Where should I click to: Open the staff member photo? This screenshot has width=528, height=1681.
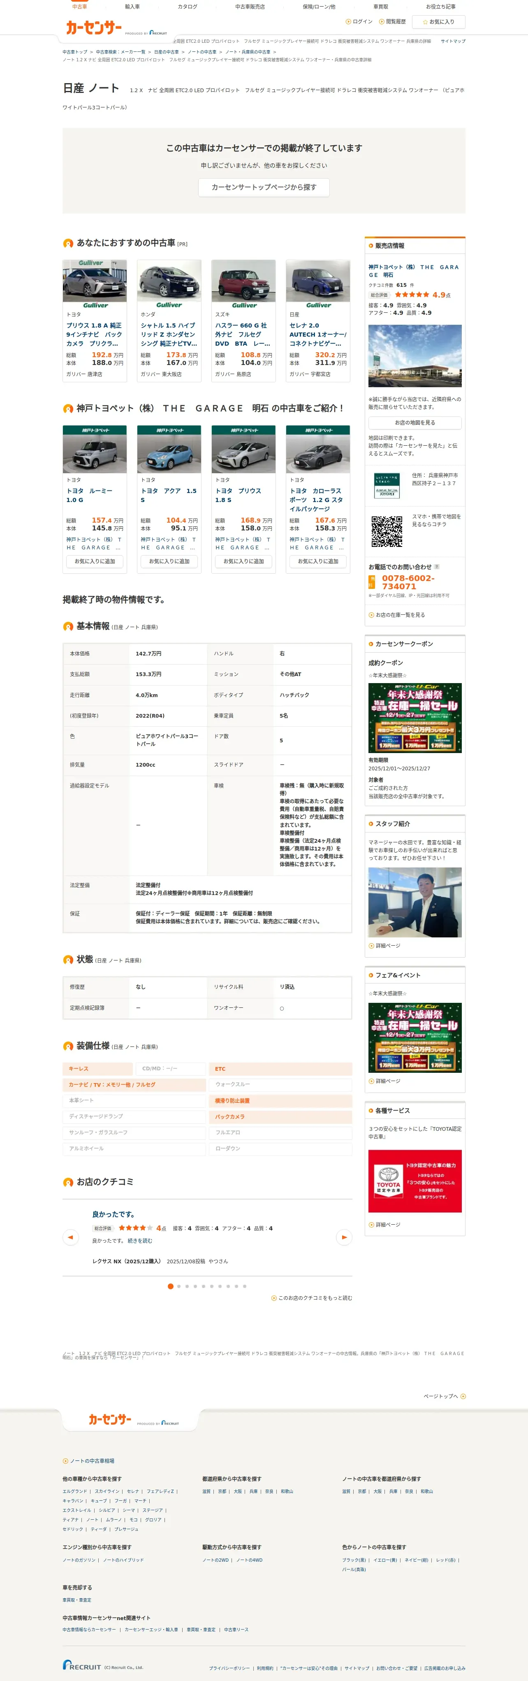coord(415,902)
